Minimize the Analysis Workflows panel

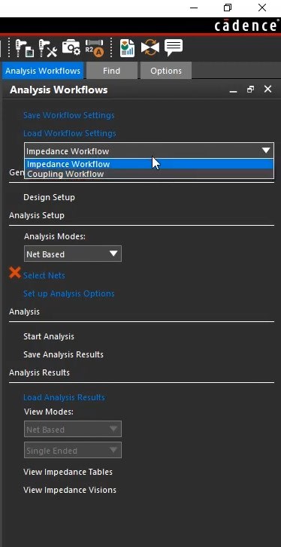click(x=234, y=90)
